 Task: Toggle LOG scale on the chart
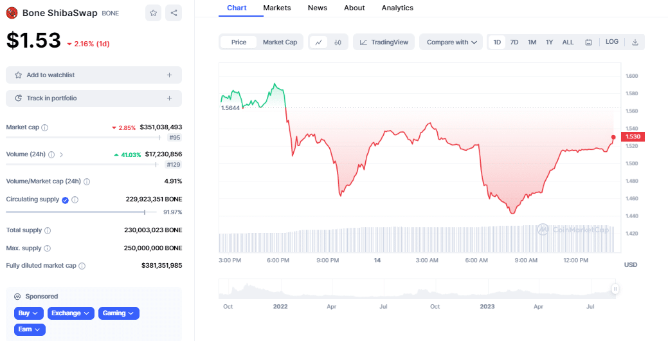coord(612,42)
